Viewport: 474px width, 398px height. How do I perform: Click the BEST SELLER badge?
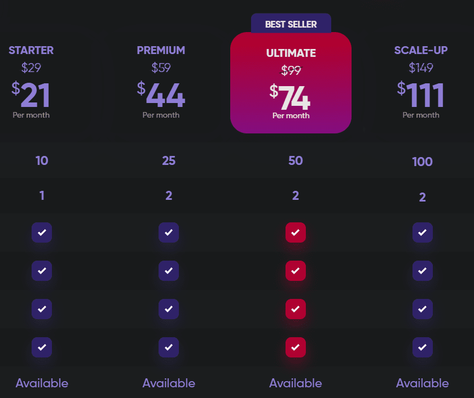point(291,24)
